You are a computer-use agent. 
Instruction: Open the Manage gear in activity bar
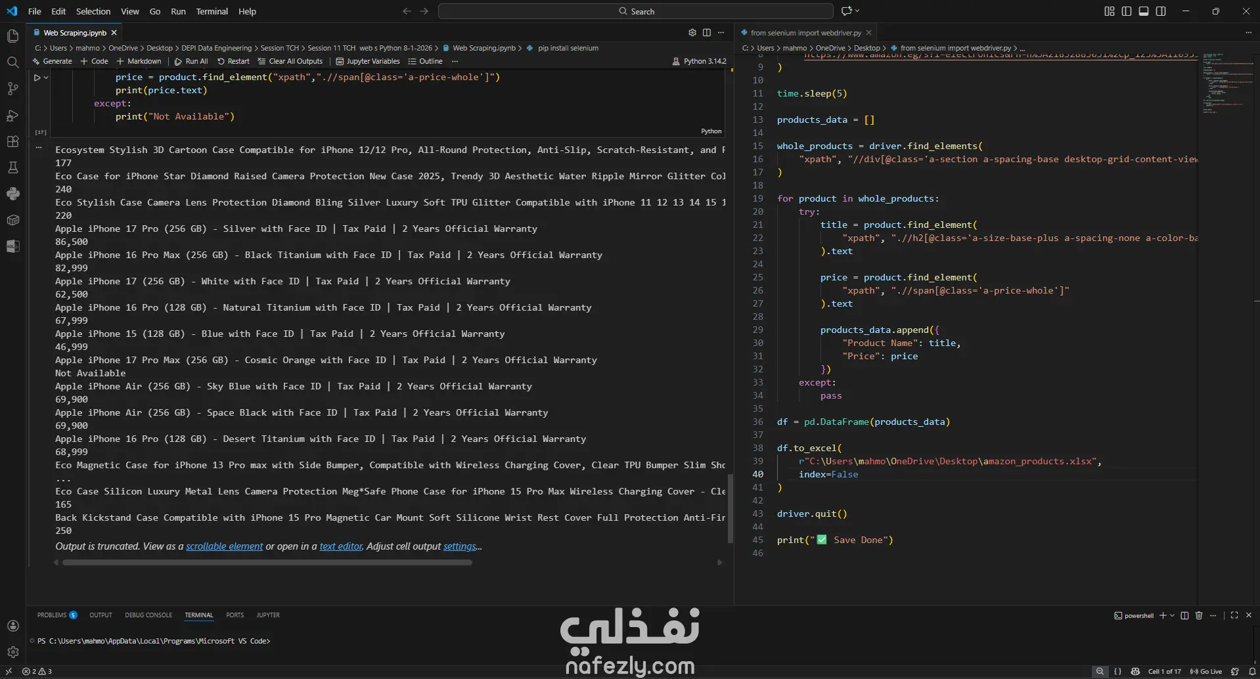(x=12, y=652)
